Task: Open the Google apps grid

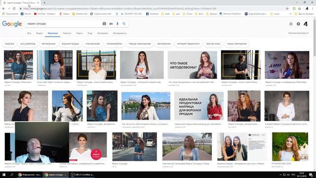Action: pos(291,24)
